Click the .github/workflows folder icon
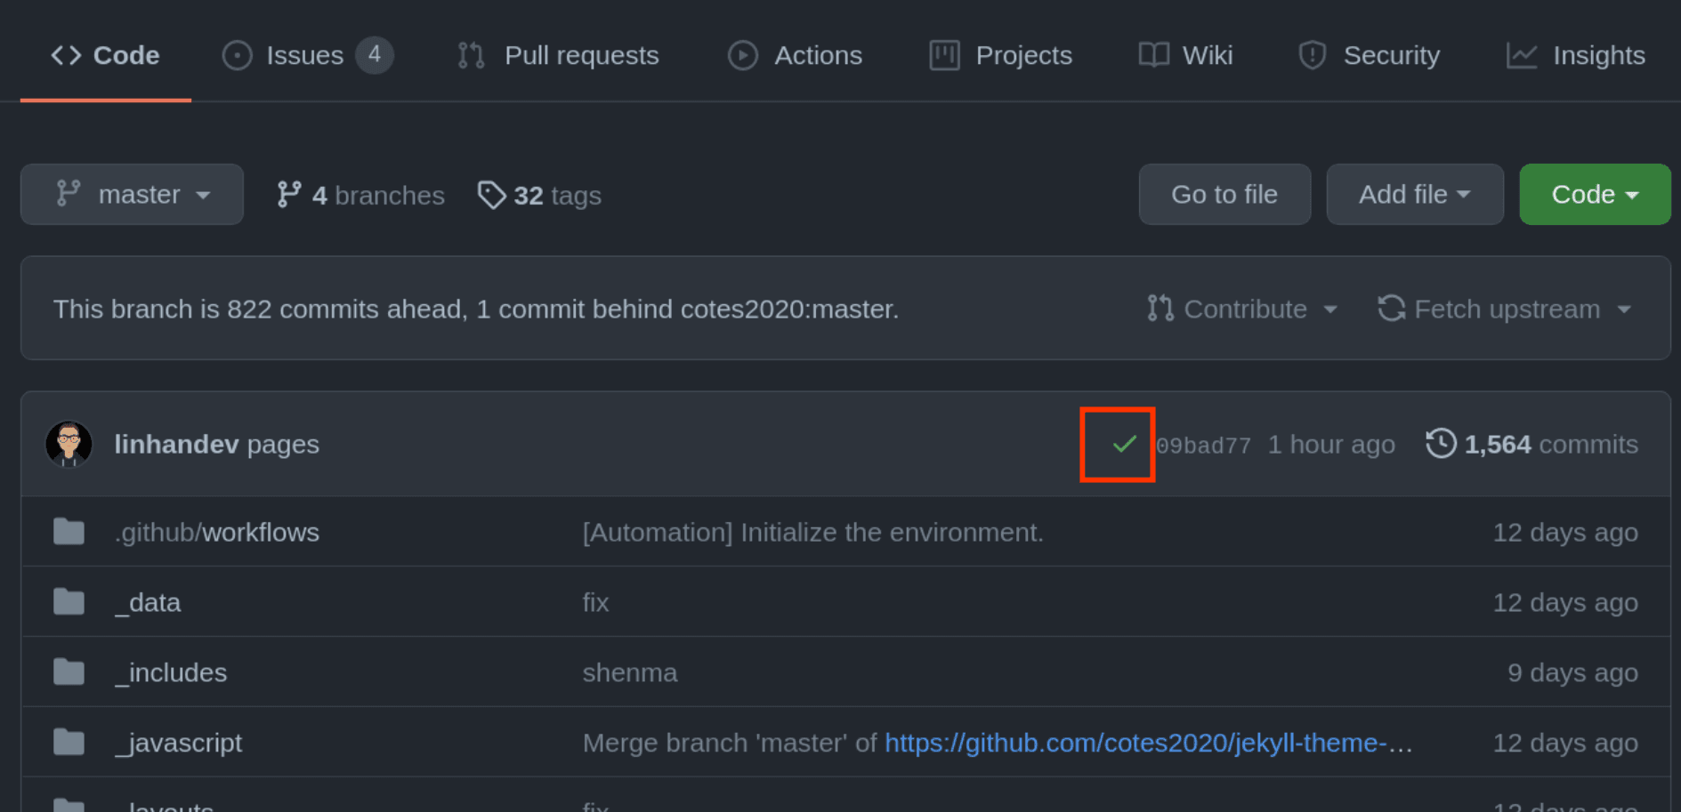The height and width of the screenshot is (812, 1681). point(69,532)
